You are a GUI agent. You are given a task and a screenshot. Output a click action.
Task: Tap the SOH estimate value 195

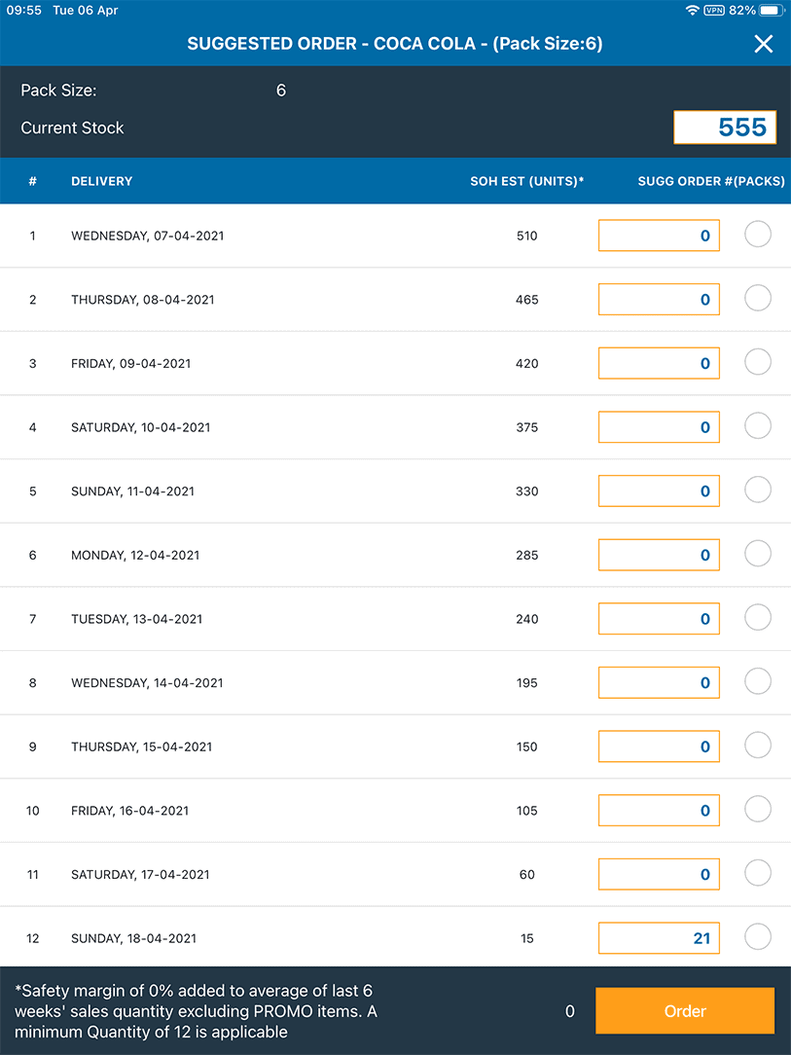(x=526, y=683)
